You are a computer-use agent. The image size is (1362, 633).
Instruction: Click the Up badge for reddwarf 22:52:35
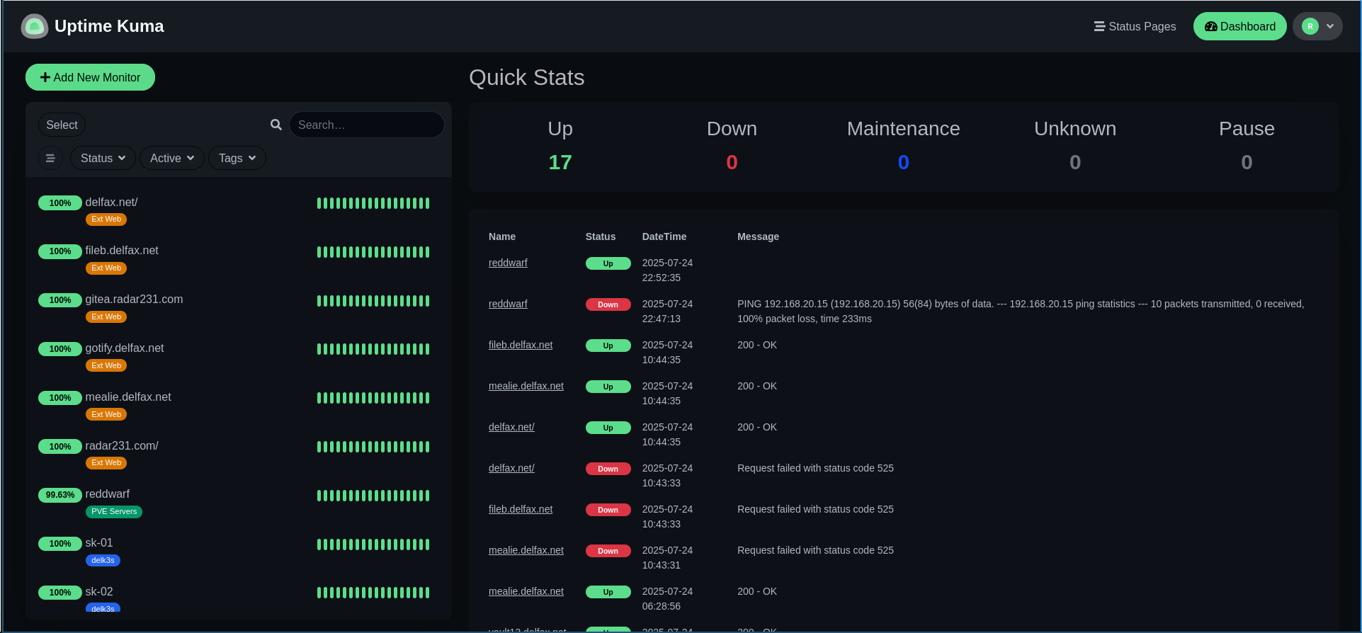pyautogui.click(x=608, y=263)
